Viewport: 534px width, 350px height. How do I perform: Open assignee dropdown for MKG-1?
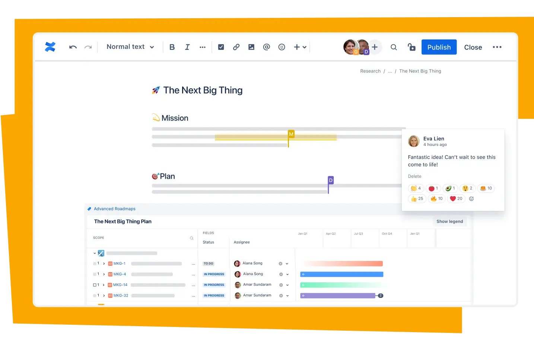coord(287,264)
